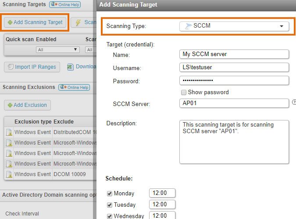The height and width of the screenshot is (219, 296).
Task: Toggle the Show password checkbox
Action: click(184, 92)
